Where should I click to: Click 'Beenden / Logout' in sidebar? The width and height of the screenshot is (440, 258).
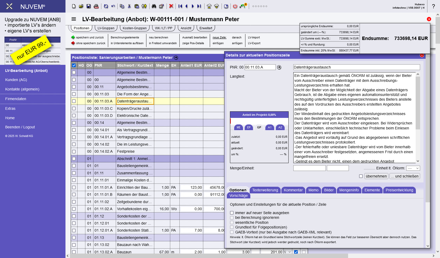(20, 127)
